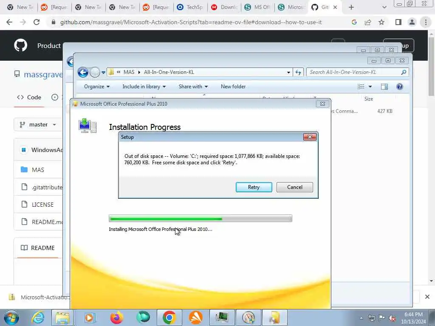
Task: Click the Back arrow in Explorer window
Action: click(83, 72)
